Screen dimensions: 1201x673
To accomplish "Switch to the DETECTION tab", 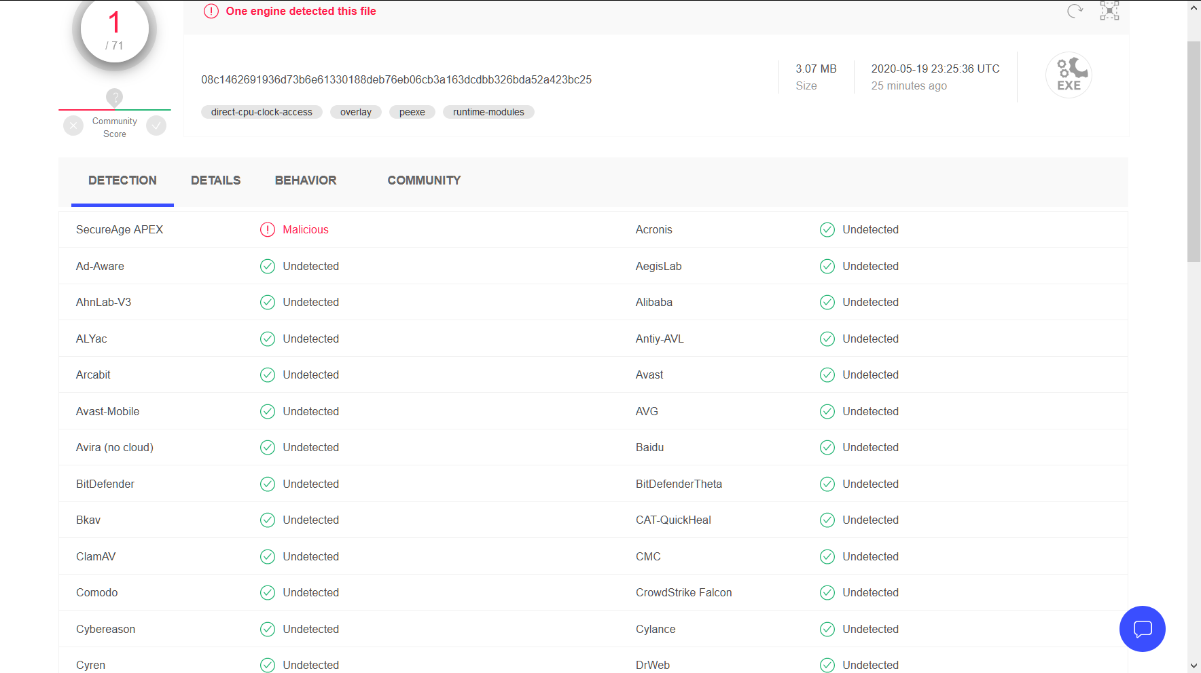I will 122,180.
